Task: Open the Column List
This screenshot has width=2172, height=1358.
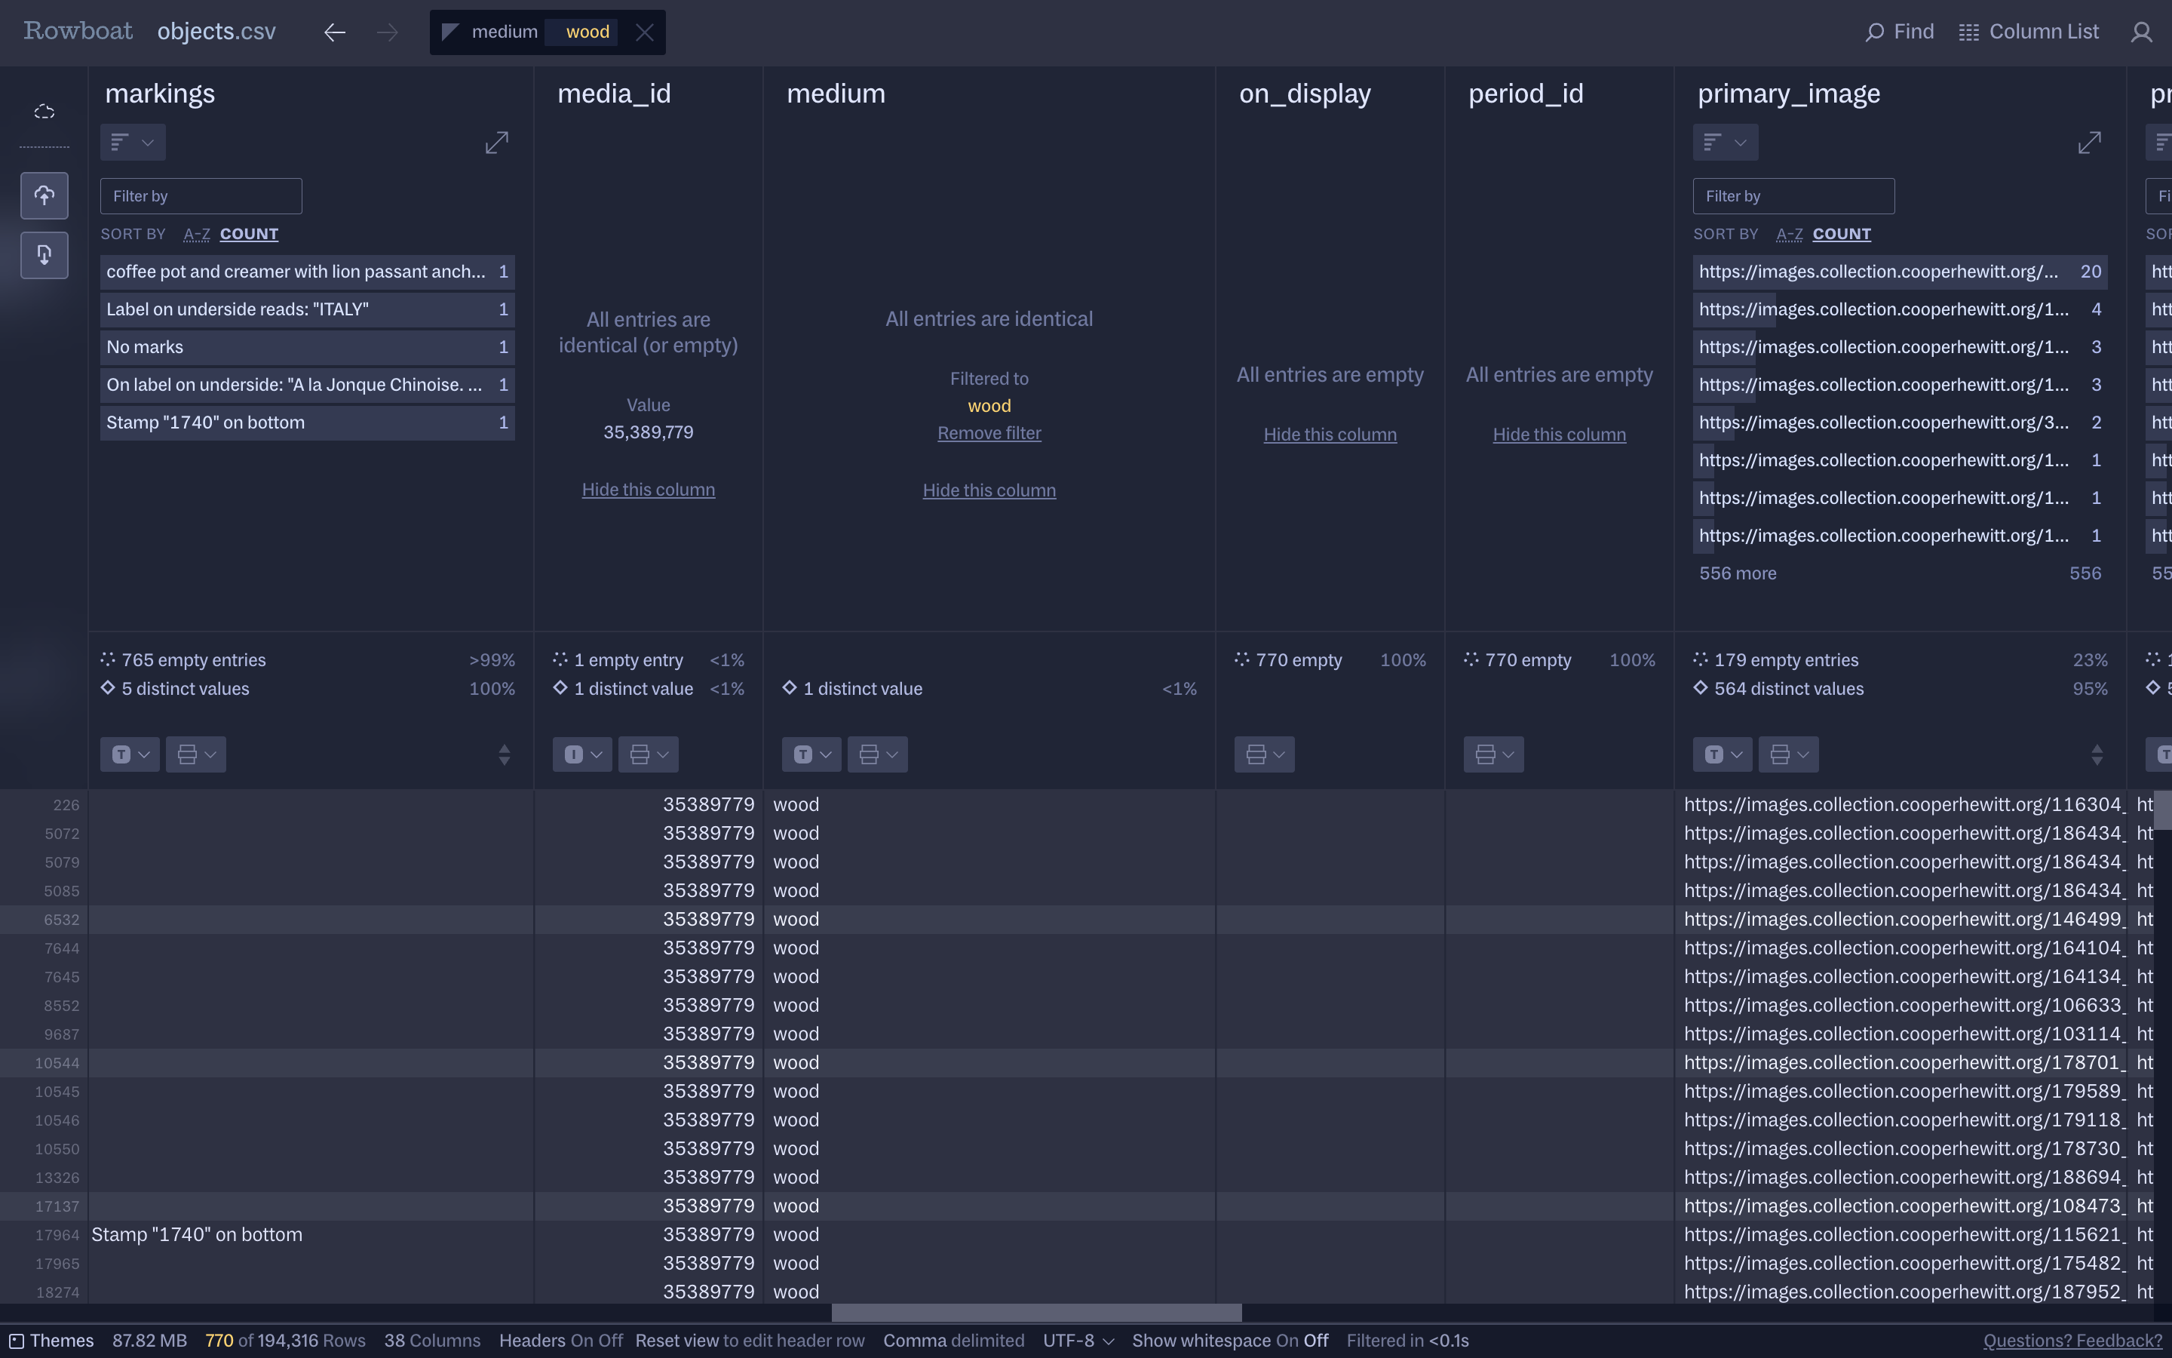Action: 2029,32
